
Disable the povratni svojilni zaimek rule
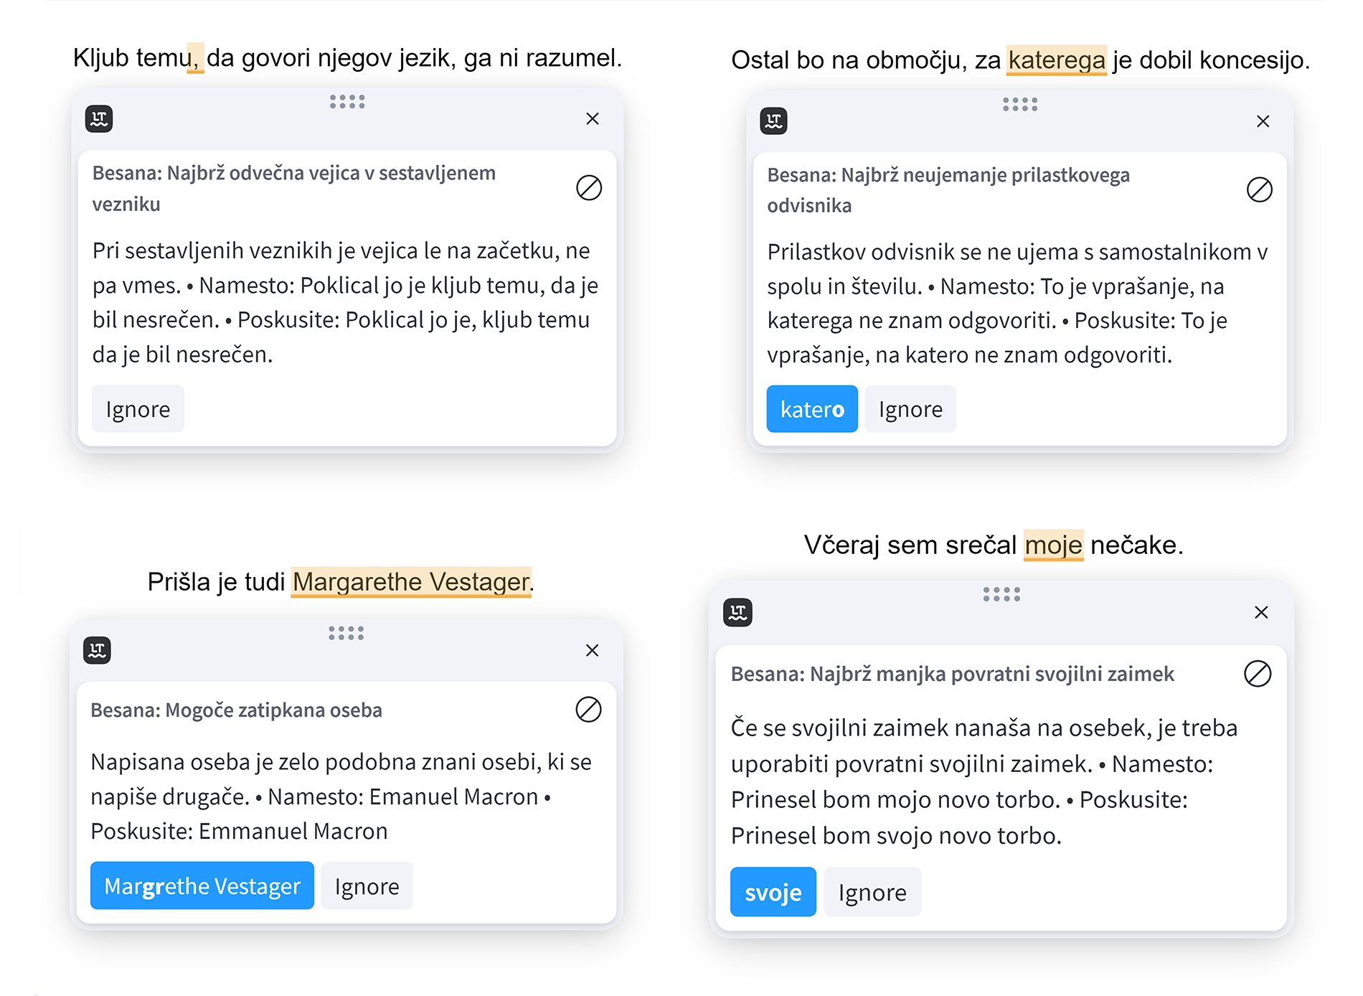coord(1258,674)
